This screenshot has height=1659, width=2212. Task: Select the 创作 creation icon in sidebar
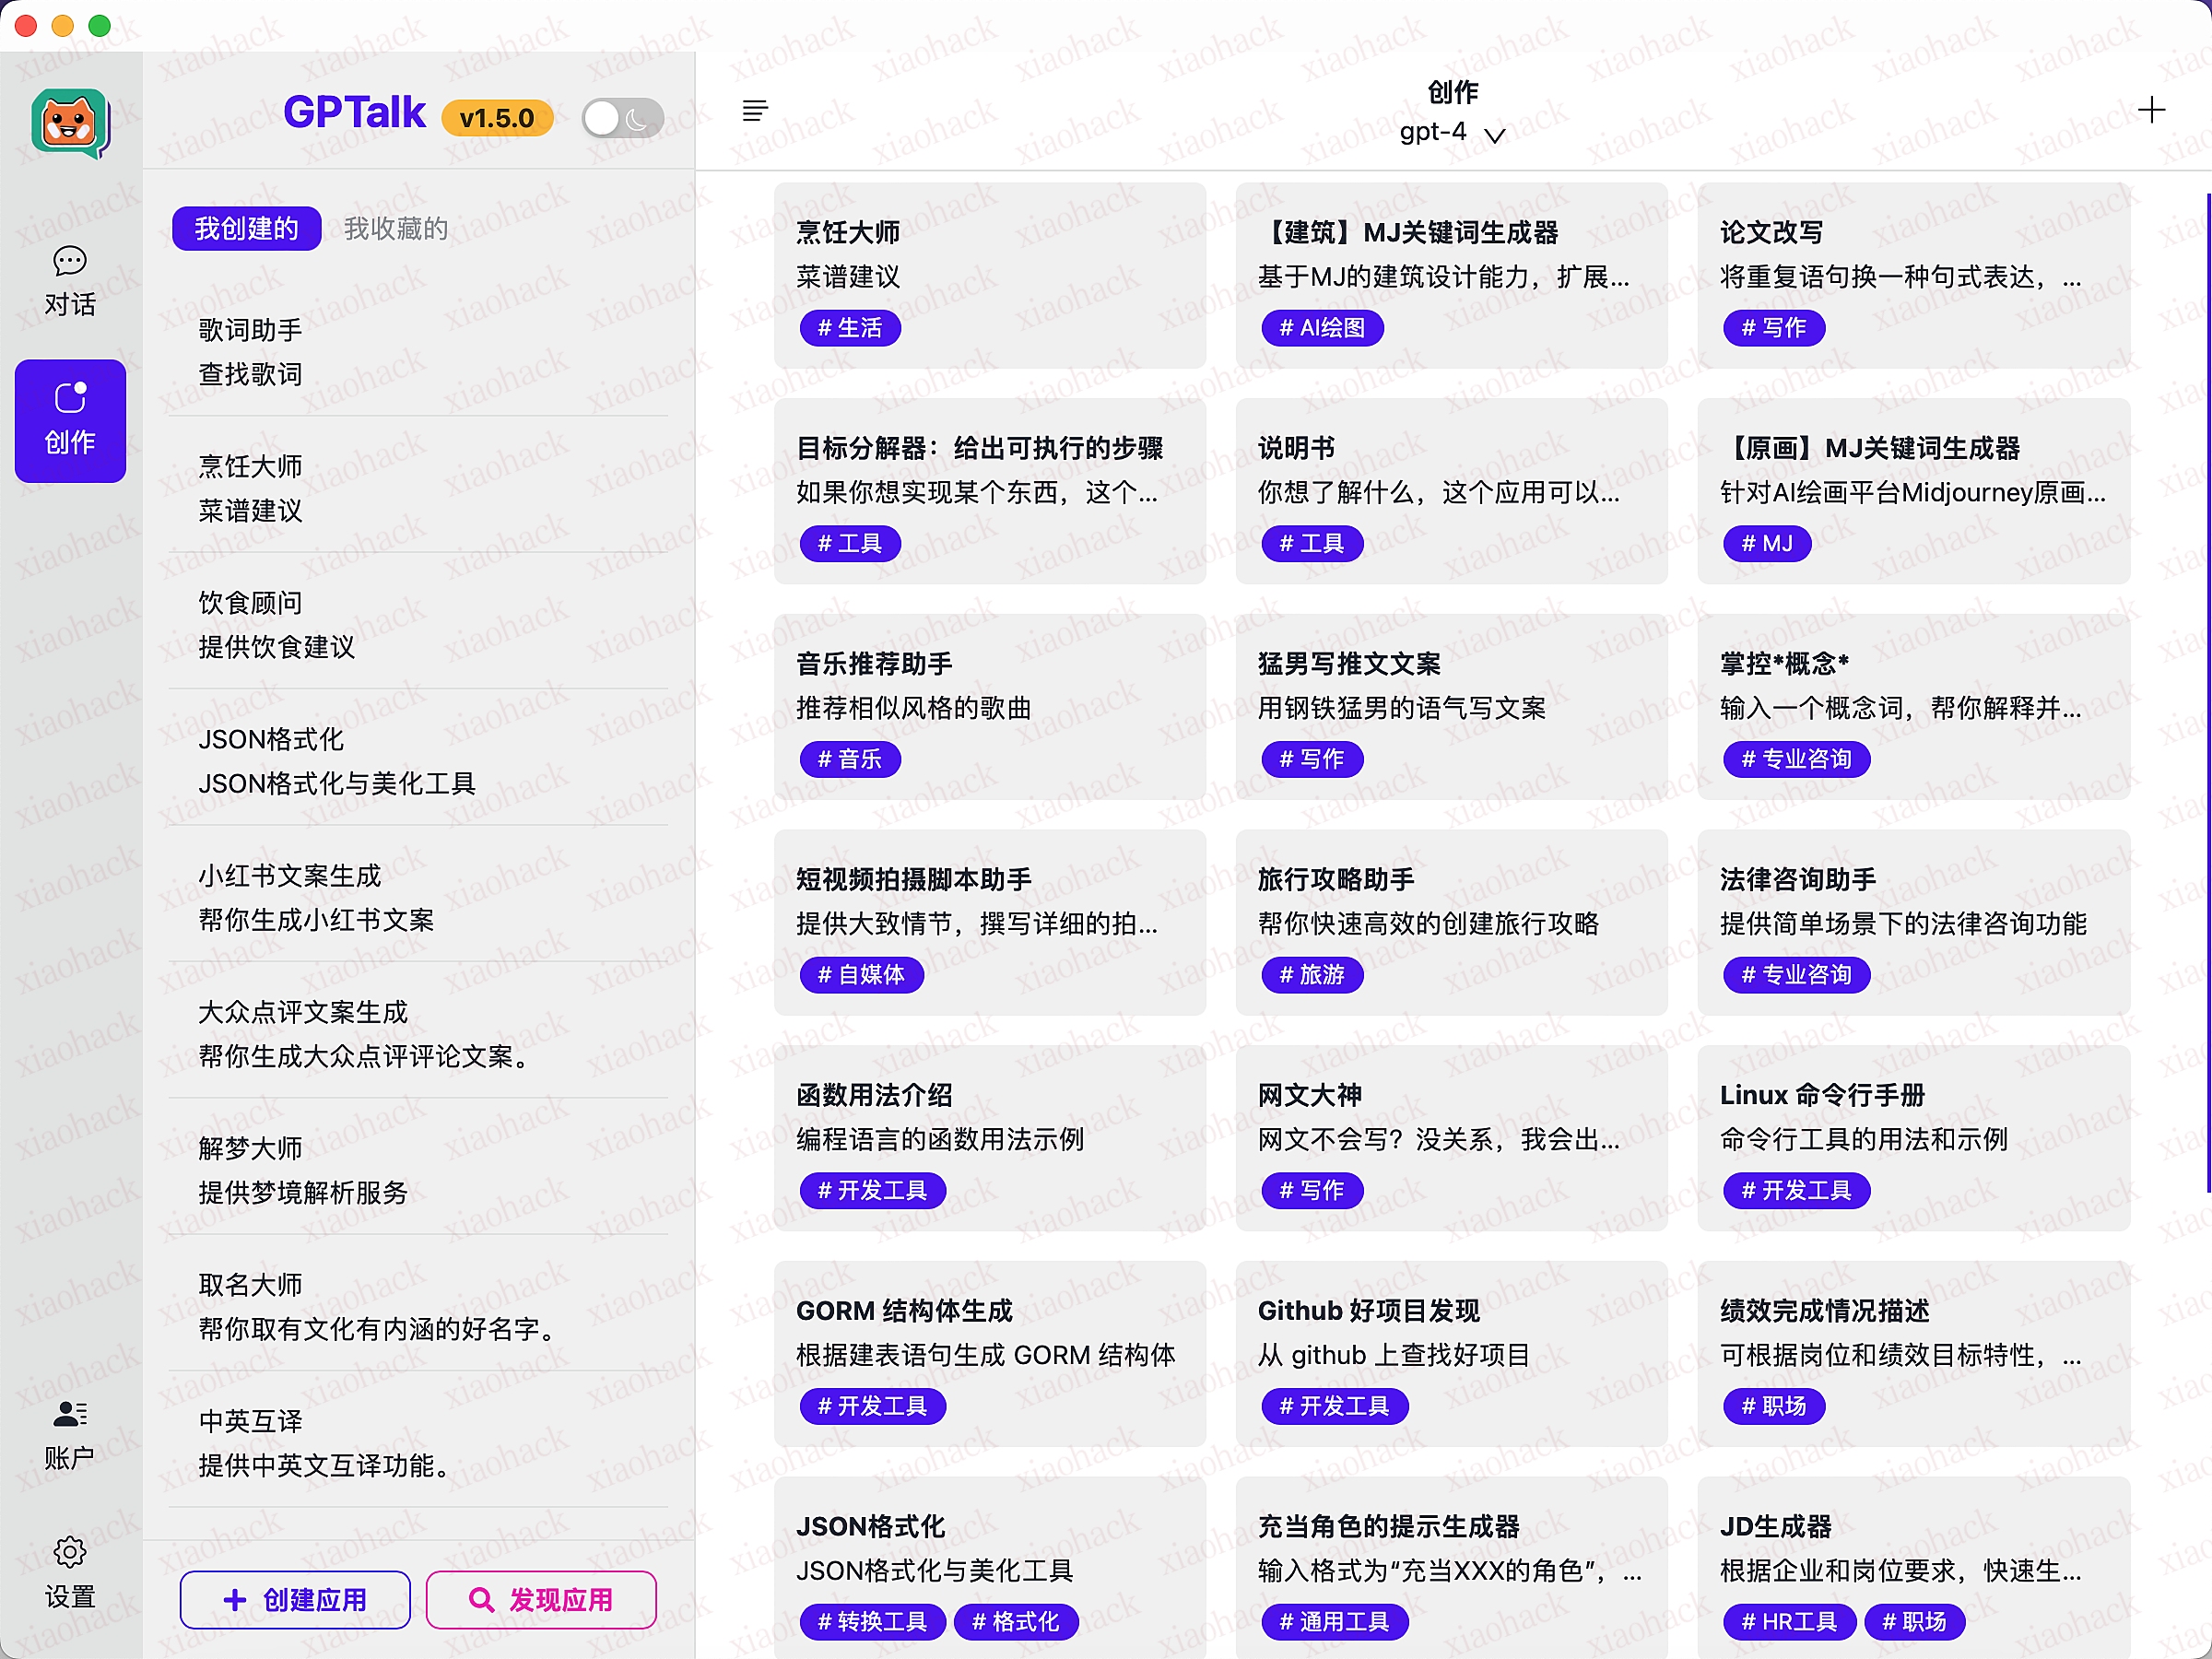tap(69, 420)
